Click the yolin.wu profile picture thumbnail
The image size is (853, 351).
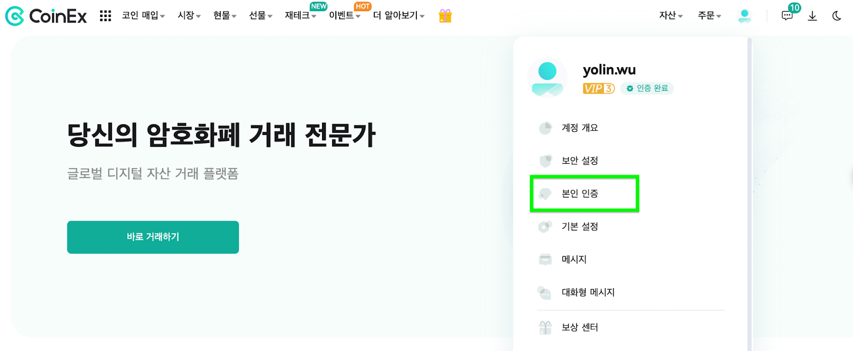pos(547,77)
